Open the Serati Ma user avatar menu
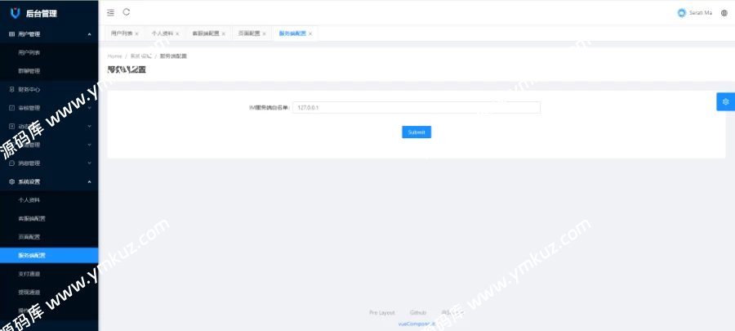Screen dimensions: 735x331 coord(682,13)
